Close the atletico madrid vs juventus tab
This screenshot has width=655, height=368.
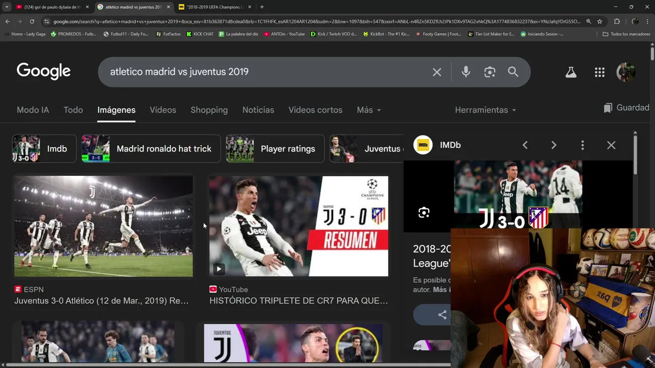coord(168,7)
